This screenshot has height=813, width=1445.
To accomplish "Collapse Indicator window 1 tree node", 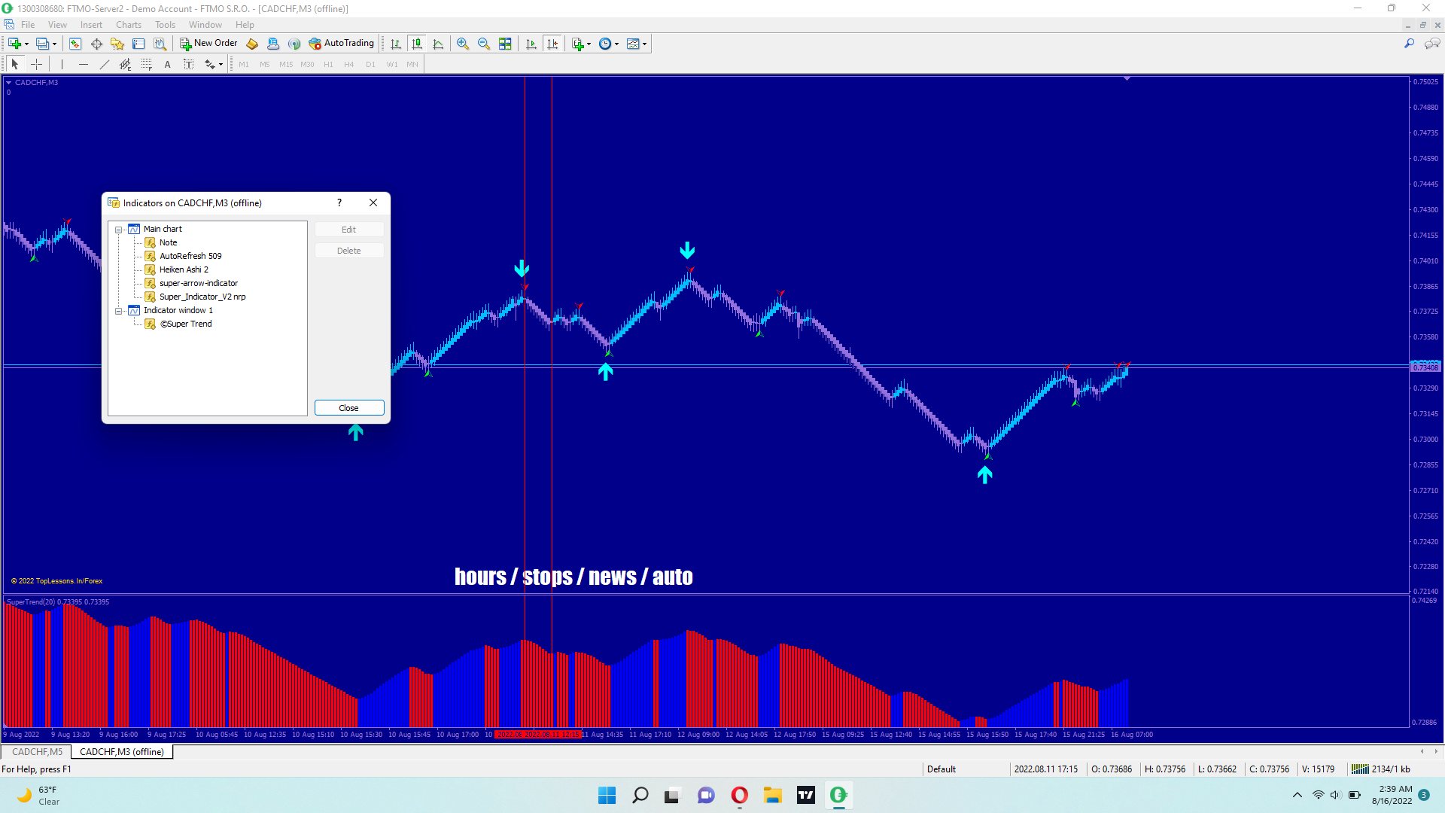I will pyautogui.click(x=118, y=311).
